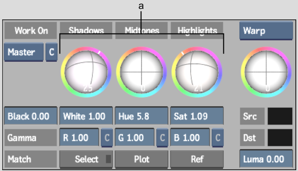Viewport: 298px width, 171px height.
Task: Click the Ref button
Action: point(197,159)
